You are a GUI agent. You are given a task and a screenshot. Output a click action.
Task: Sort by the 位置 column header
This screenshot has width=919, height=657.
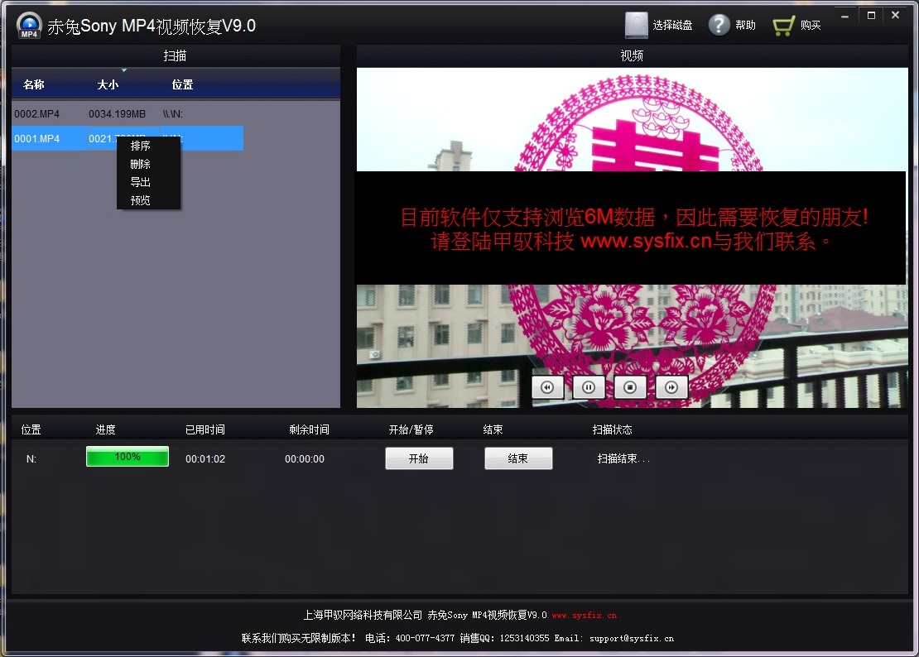pyautogui.click(x=182, y=84)
